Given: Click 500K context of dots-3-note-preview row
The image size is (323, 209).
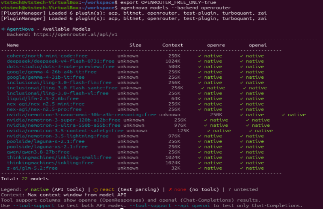Looking at the screenshot, I should [x=175, y=67].
